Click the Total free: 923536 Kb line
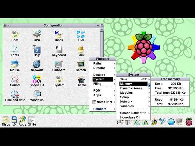The height and width of the screenshot is (146, 195). point(170,93)
